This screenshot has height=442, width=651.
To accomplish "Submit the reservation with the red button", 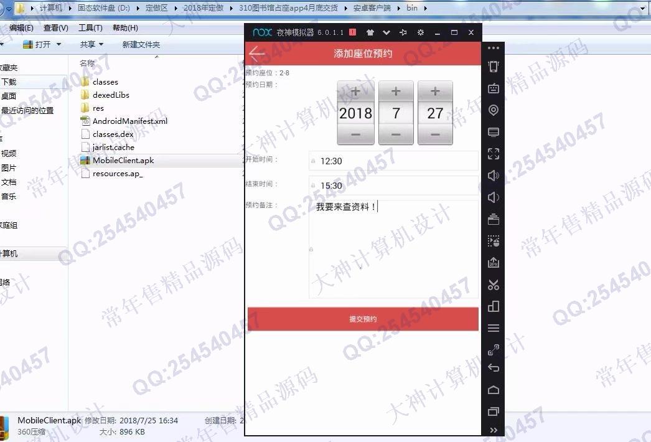I will click(x=363, y=319).
